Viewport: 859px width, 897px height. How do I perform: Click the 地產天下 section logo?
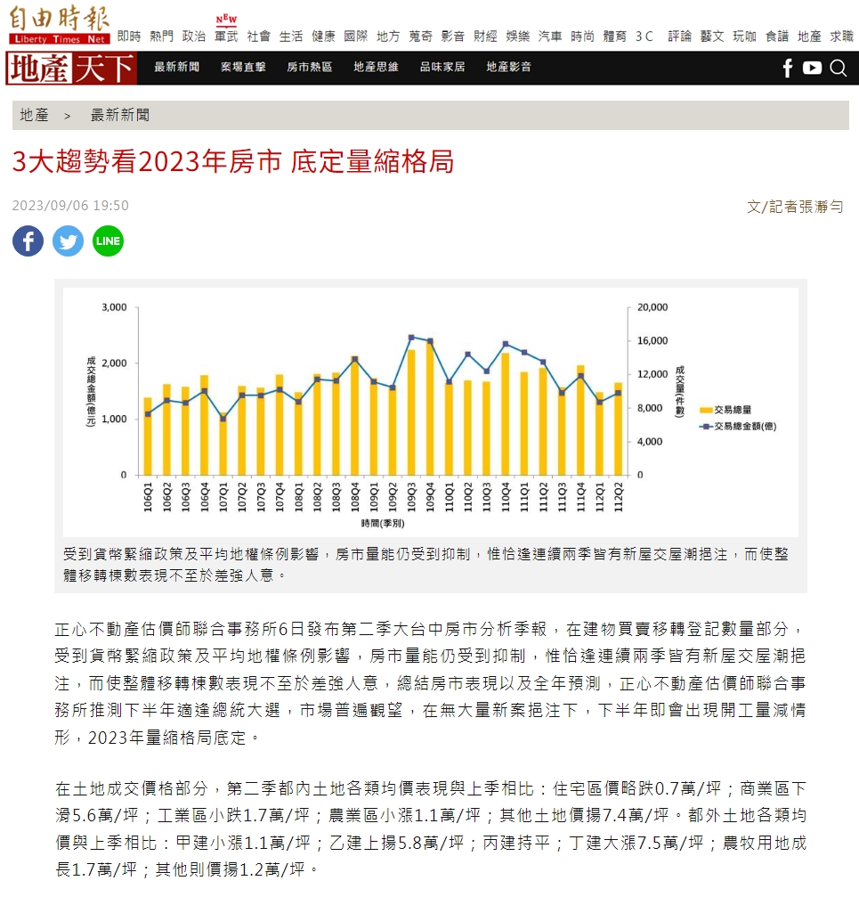tap(71, 68)
